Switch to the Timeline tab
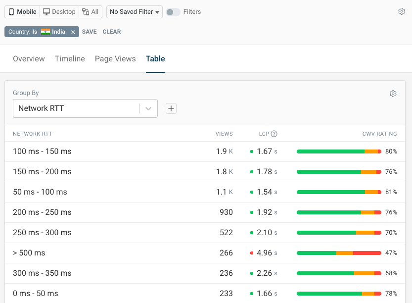Screen dimensions: 412x303 point(70,59)
